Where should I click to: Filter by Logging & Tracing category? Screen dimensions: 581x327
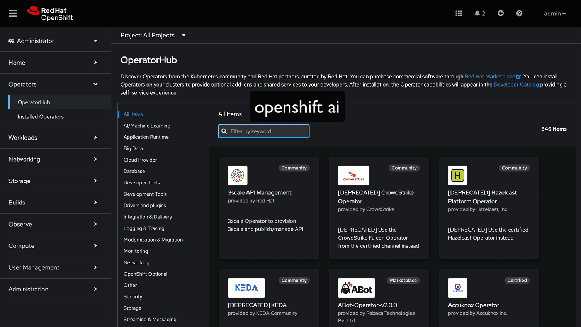pos(144,228)
